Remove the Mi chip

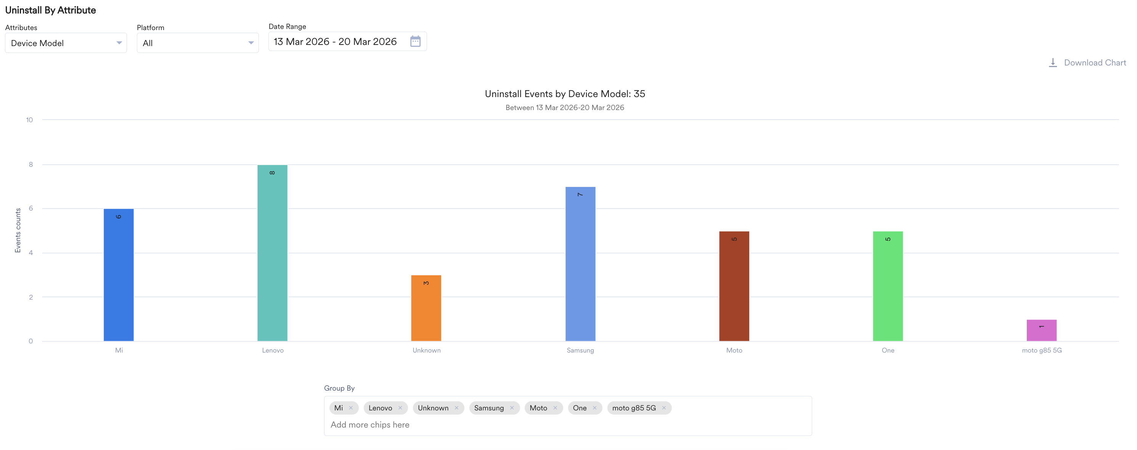click(351, 408)
